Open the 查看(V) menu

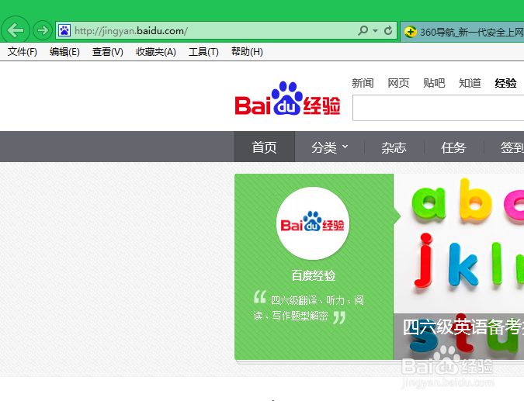tap(108, 52)
